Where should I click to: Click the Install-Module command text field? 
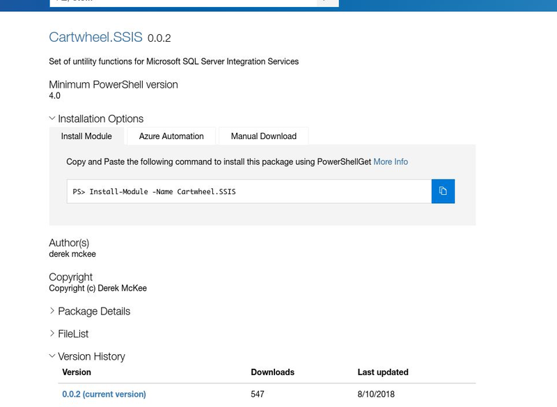coord(249,191)
